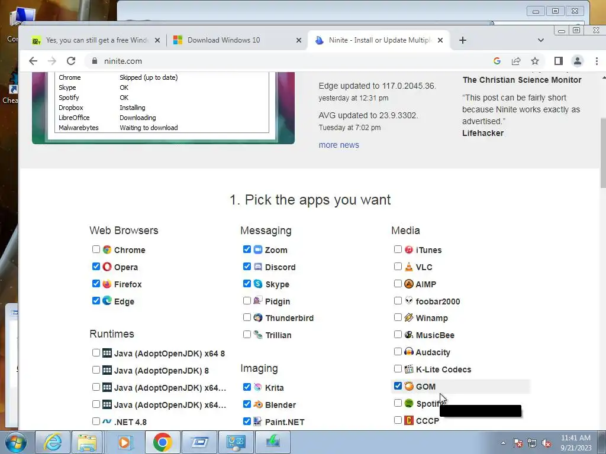
Task: Close the Download Windows 10 tab
Action: point(299,40)
